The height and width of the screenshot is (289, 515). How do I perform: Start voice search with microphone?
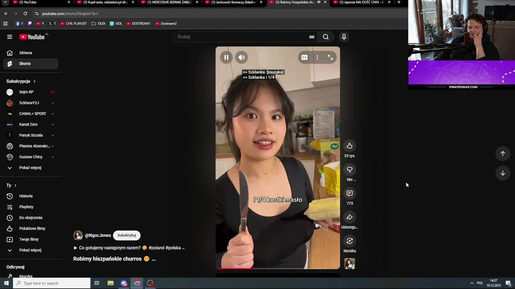(344, 37)
